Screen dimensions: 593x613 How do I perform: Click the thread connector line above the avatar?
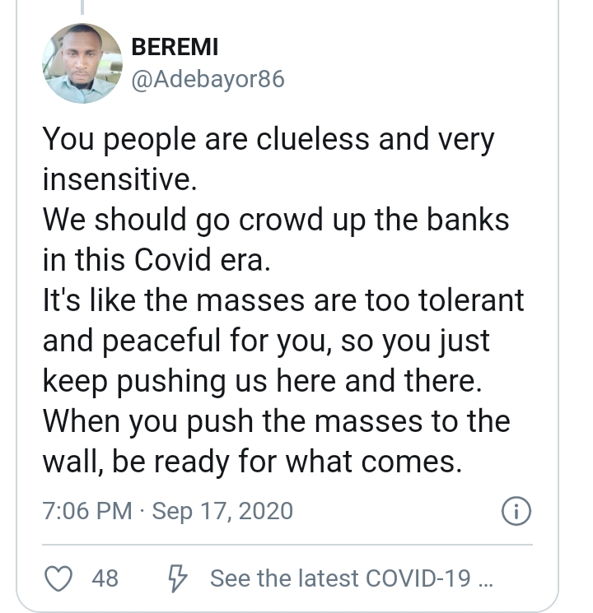(82, 8)
